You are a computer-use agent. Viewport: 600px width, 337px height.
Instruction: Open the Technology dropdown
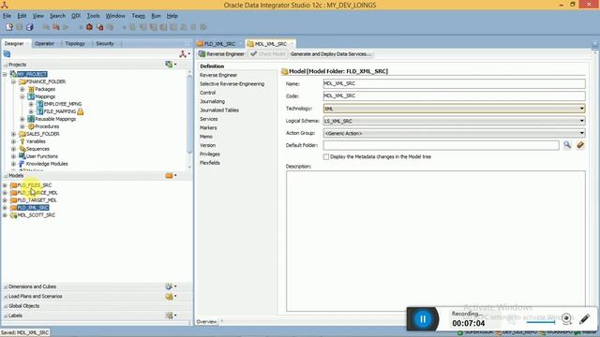pos(581,109)
